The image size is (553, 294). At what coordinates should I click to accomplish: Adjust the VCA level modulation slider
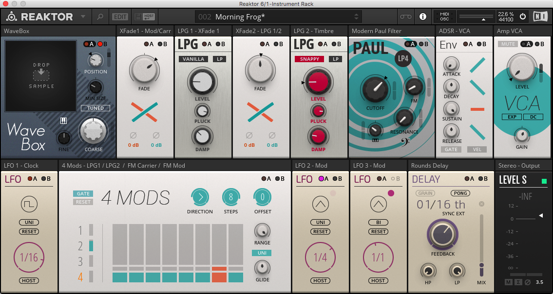[541, 73]
